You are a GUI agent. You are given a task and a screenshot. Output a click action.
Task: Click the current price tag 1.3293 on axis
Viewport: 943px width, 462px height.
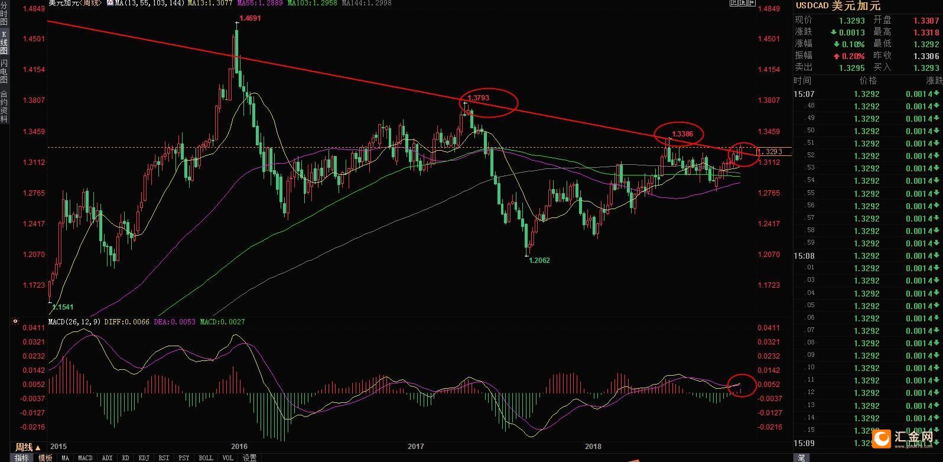click(770, 152)
